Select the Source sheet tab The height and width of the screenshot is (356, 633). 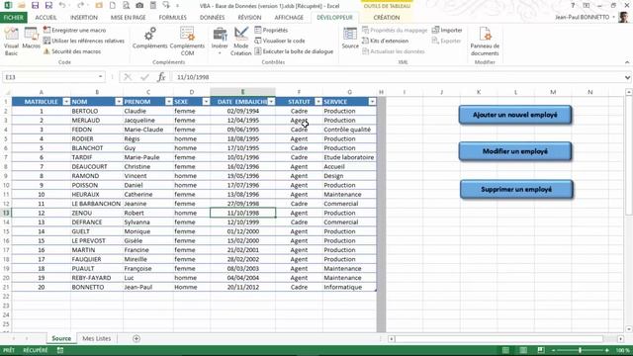pos(61,338)
